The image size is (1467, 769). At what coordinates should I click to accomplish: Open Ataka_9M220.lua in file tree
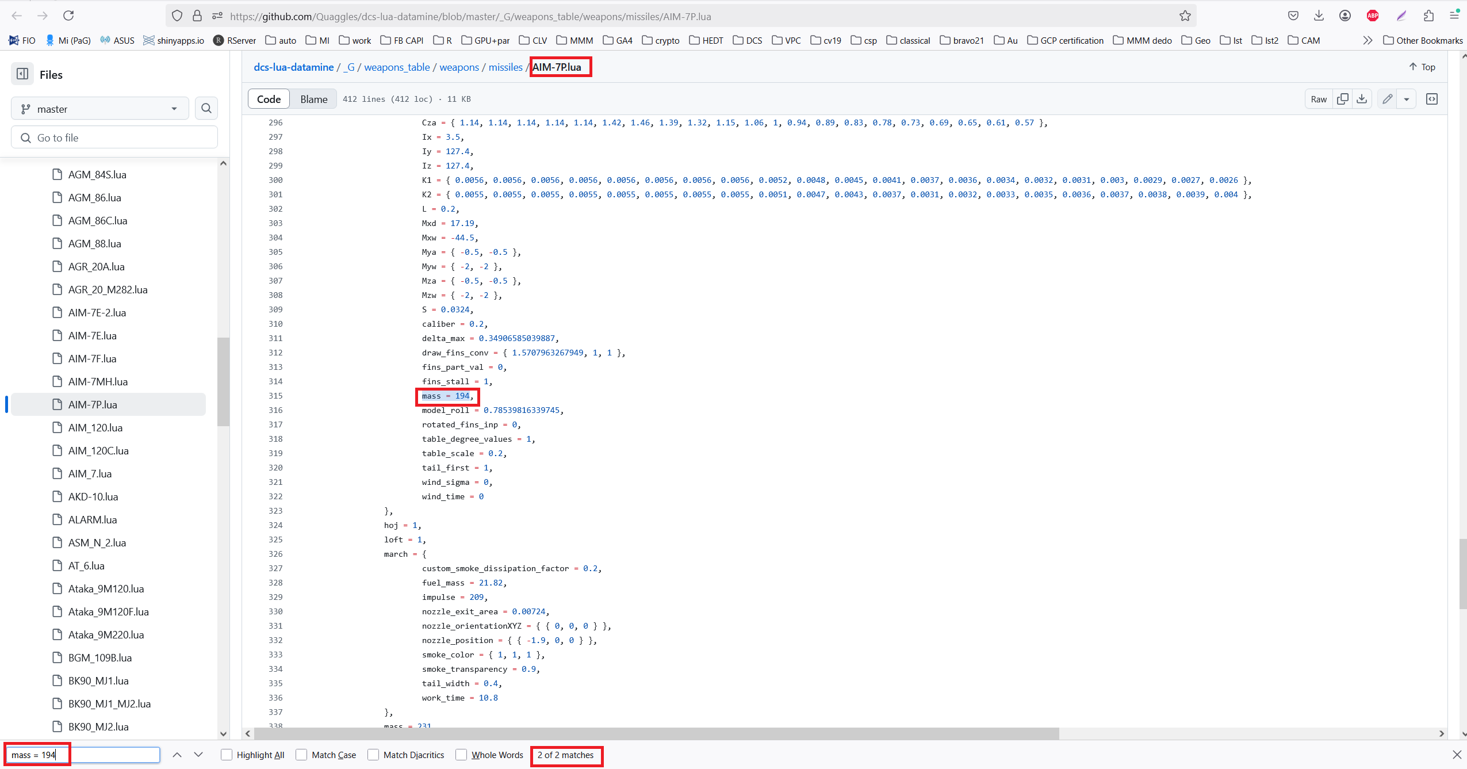click(106, 634)
